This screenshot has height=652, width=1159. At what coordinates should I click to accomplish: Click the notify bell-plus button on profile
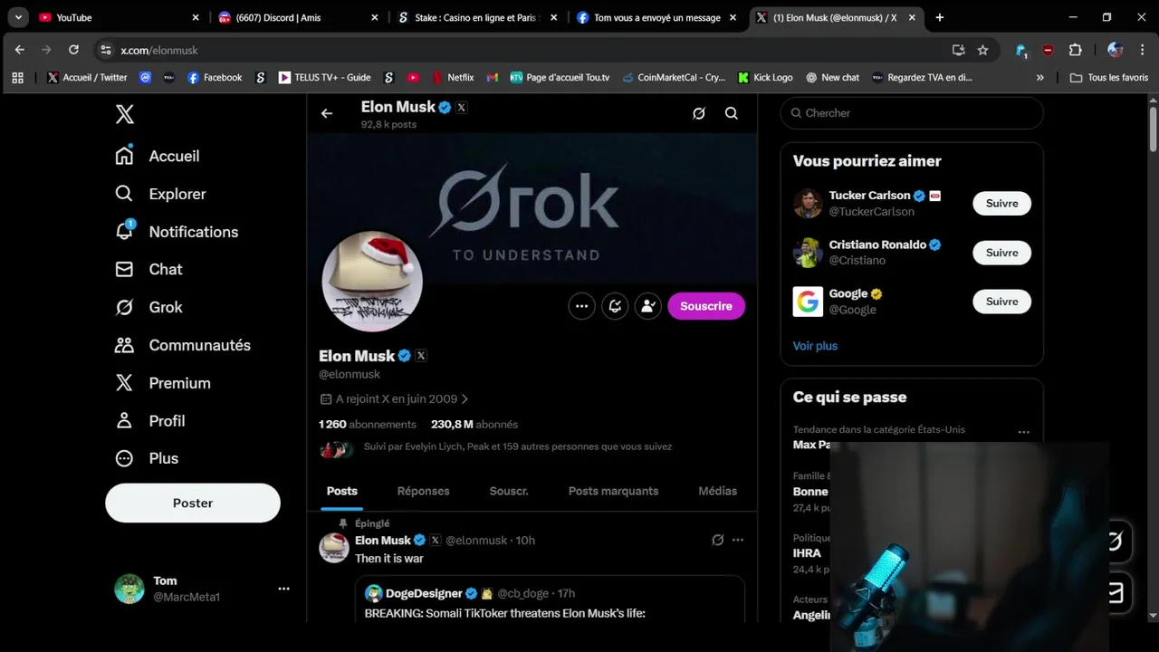pyautogui.click(x=615, y=306)
